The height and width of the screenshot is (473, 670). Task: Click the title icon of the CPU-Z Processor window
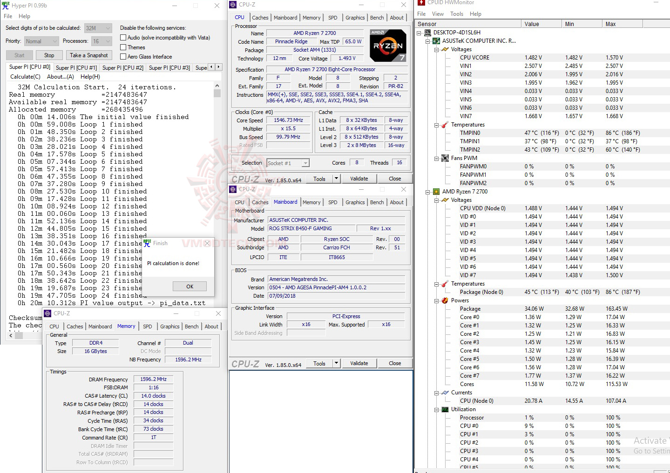tap(233, 5)
